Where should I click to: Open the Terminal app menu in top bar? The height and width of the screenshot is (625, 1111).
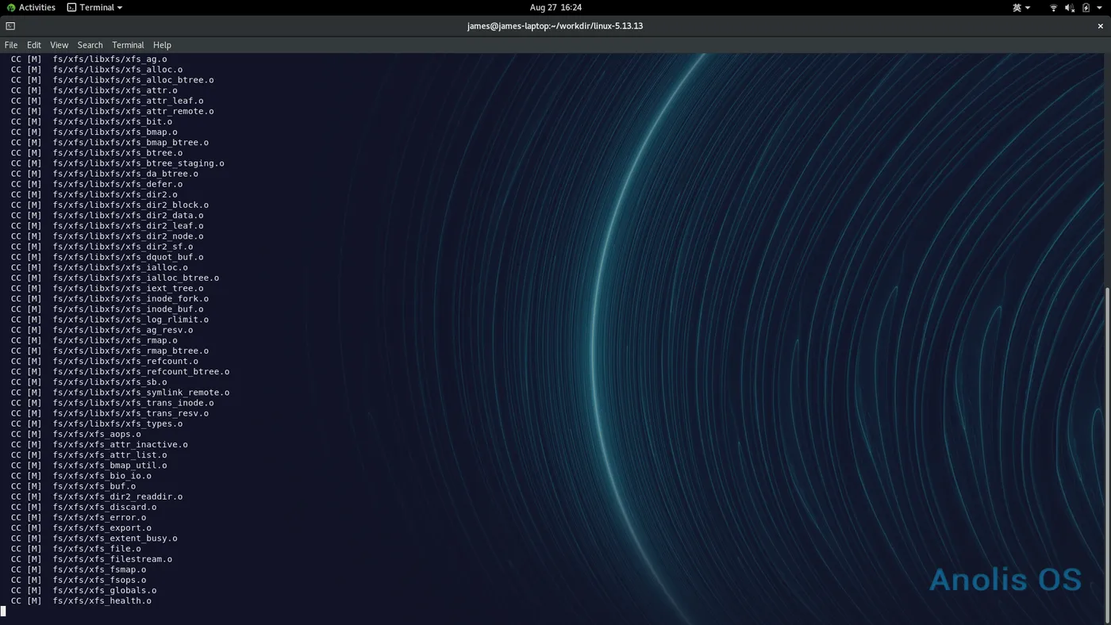(x=94, y=7)
